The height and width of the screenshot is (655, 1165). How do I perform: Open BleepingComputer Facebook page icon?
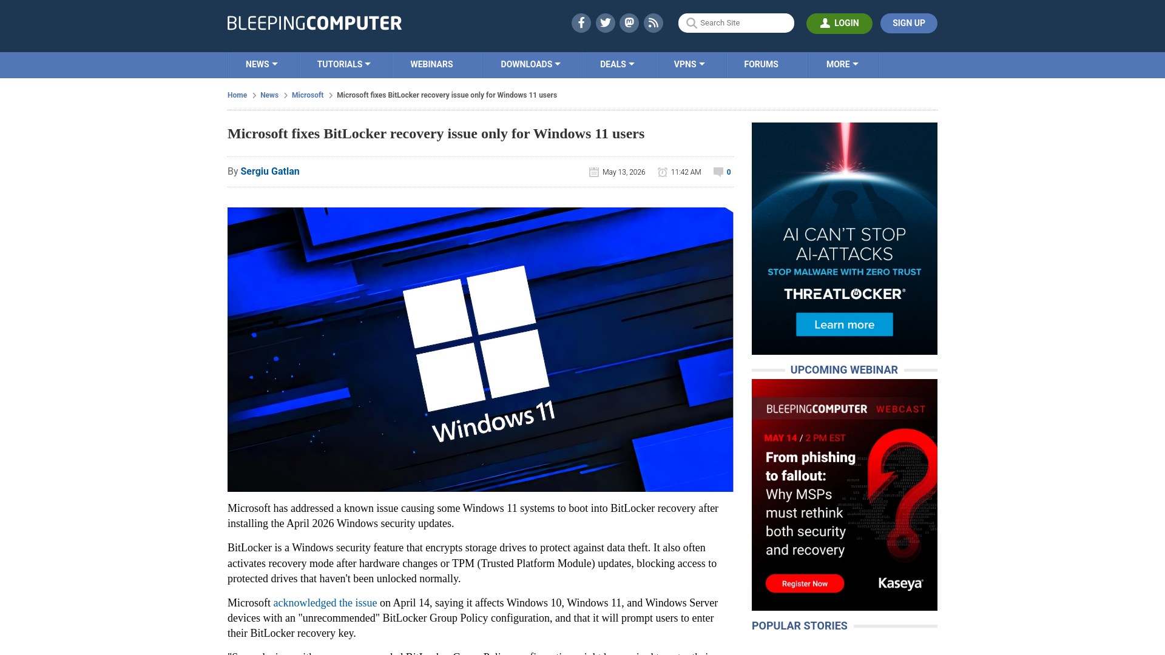tap(581, 23)
